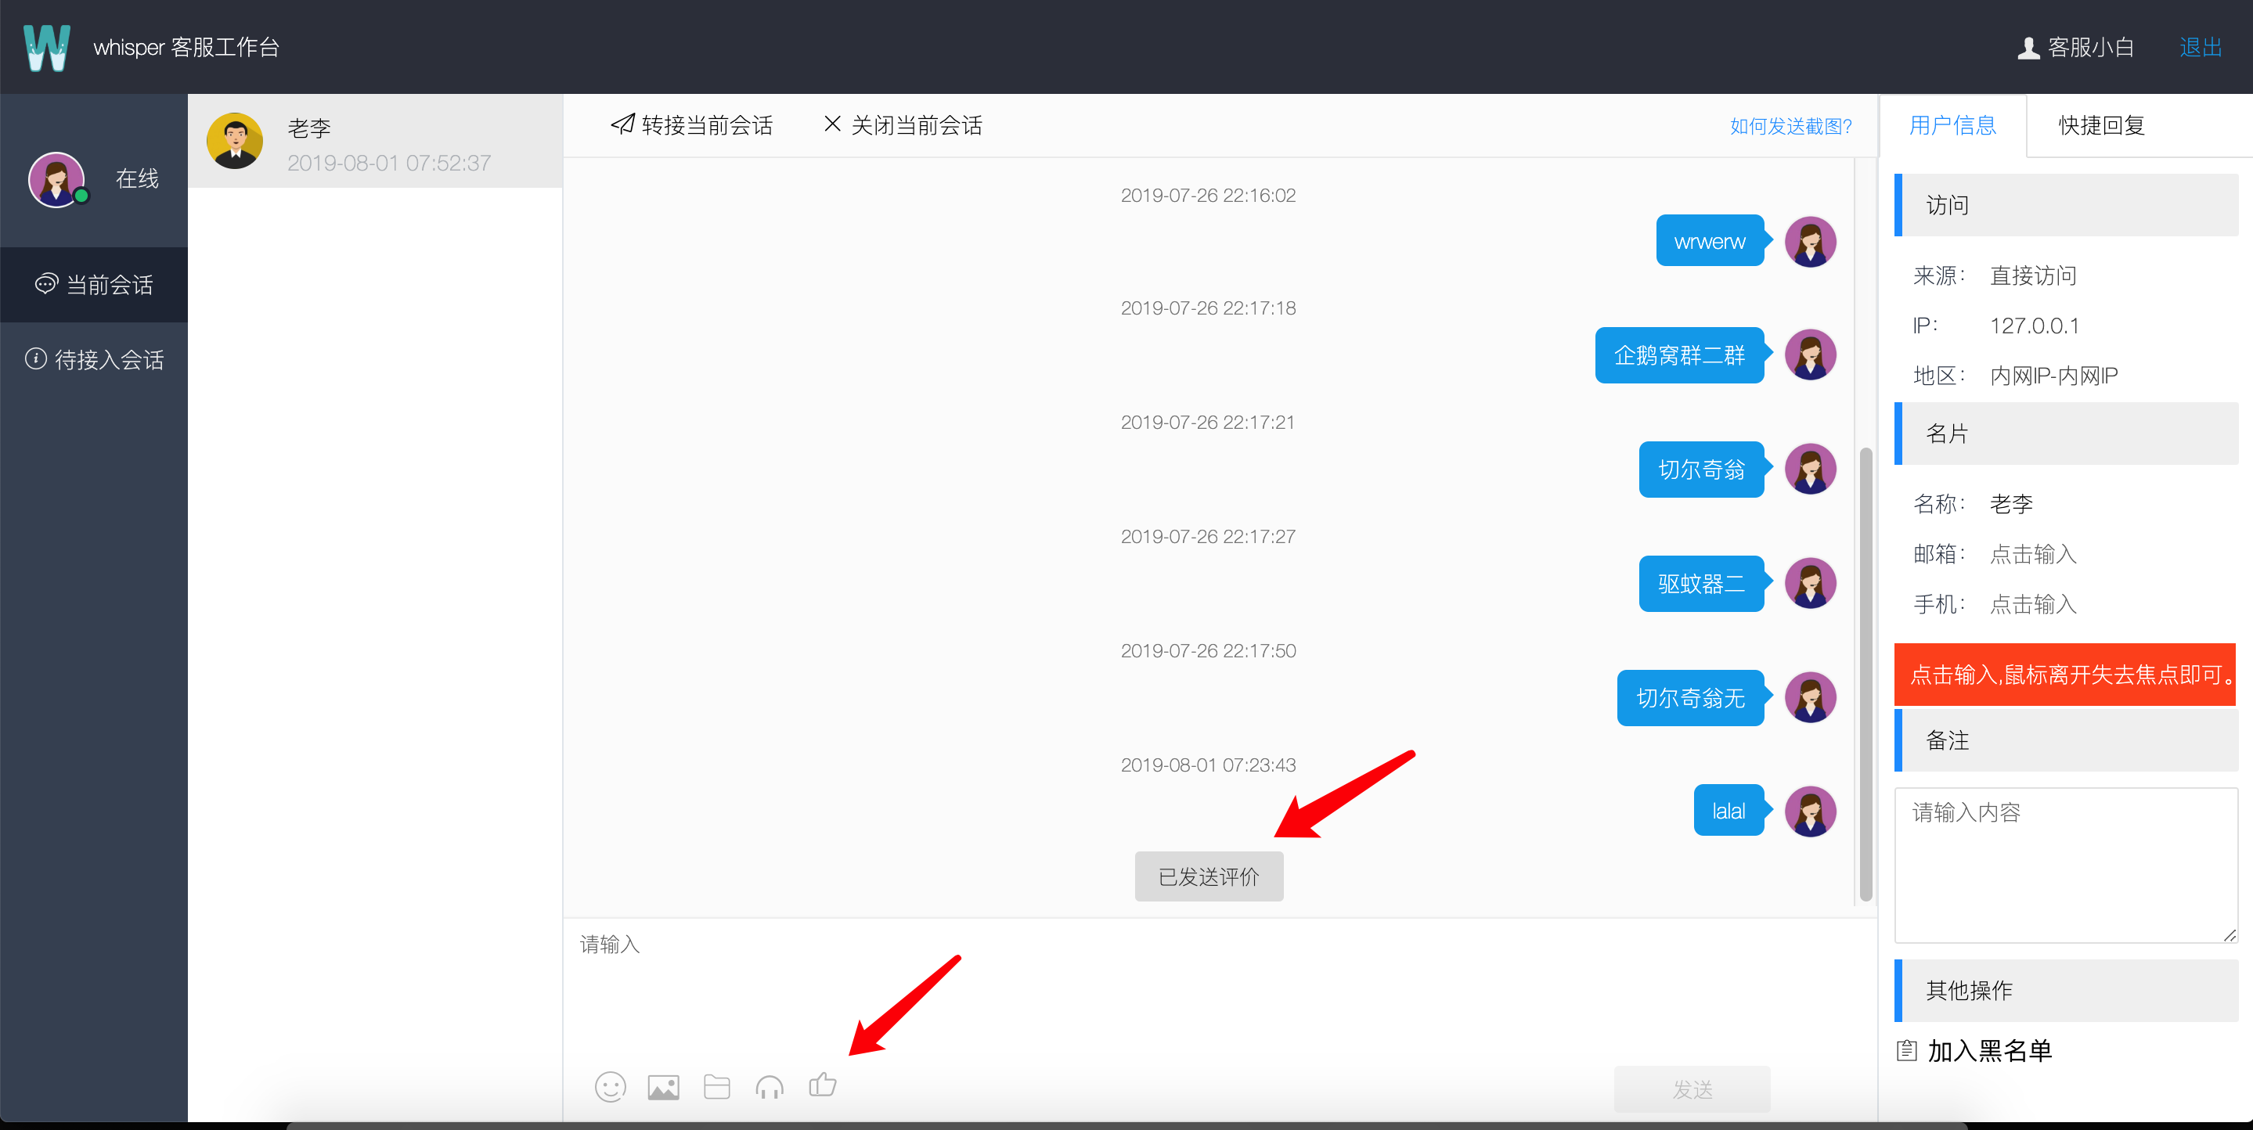Click the paper plane transfer icon
Screen dimensions: 2253x1130
pyautogui.click(x=622, y=124)
